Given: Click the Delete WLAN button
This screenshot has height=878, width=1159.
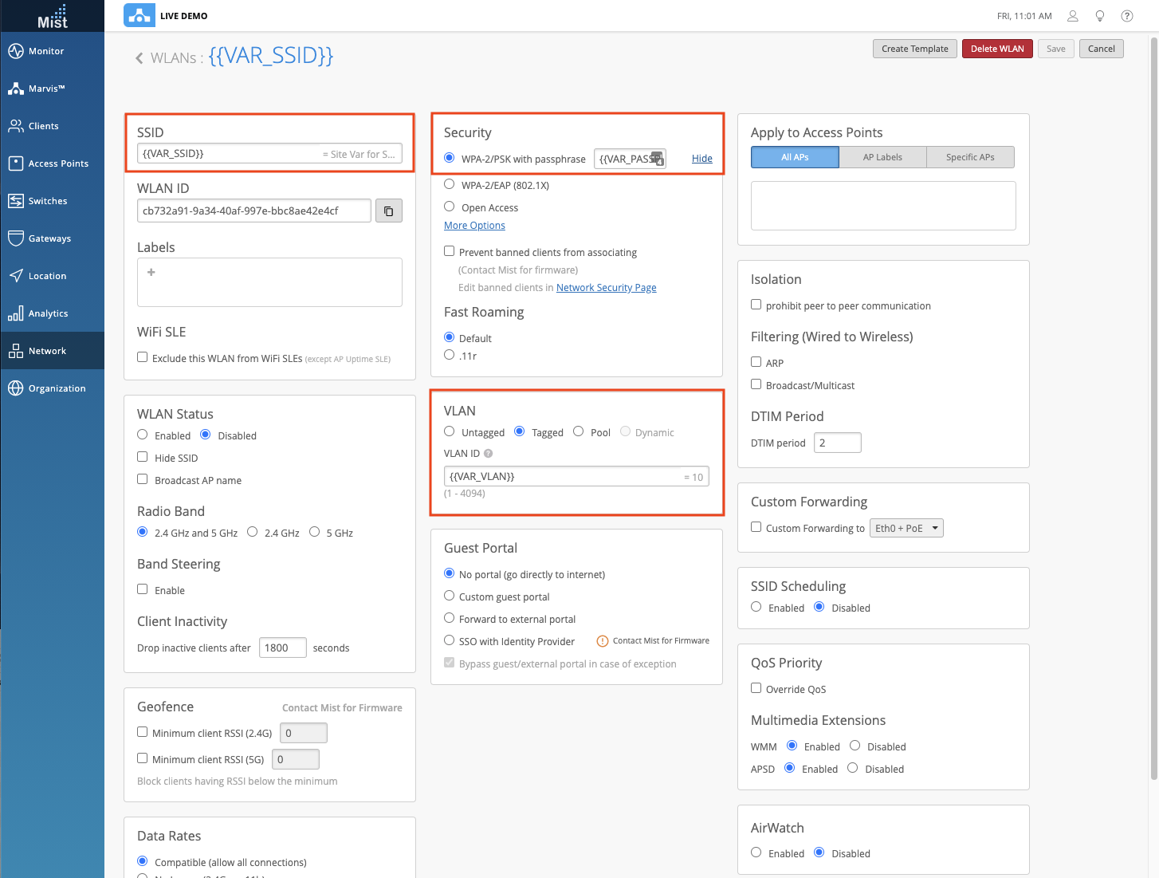Looking at the screenshot, I should coord(997,49).
